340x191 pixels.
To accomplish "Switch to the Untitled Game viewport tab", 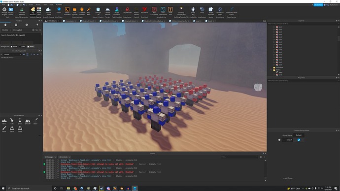I will coord(52,21).
